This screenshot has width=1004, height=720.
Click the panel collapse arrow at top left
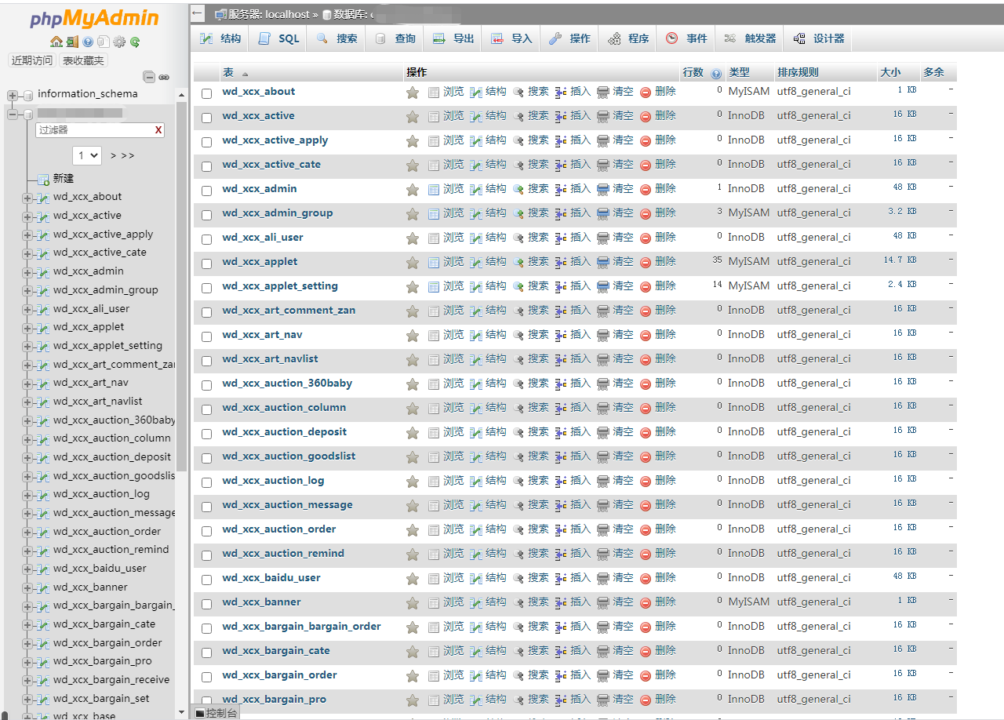pos(198,14)
